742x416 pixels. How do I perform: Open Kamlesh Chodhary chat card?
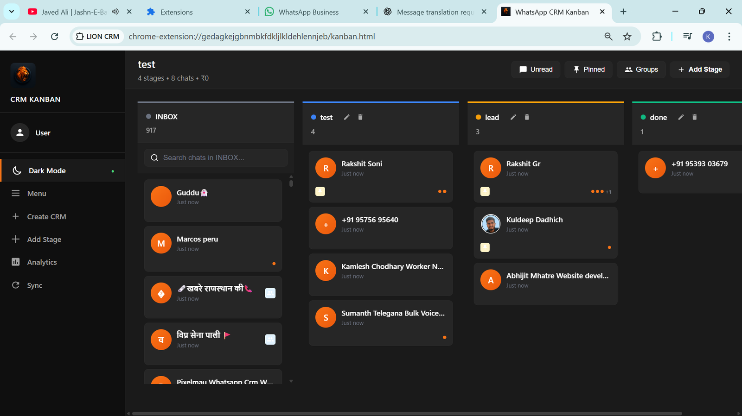tap(381, 275)
